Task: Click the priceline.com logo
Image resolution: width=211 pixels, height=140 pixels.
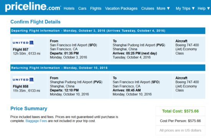Action: coord(33,7)
